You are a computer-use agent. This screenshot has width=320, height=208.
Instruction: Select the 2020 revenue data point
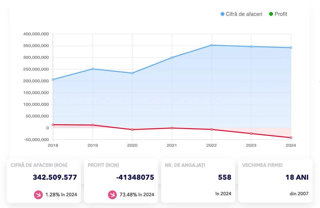132,73
